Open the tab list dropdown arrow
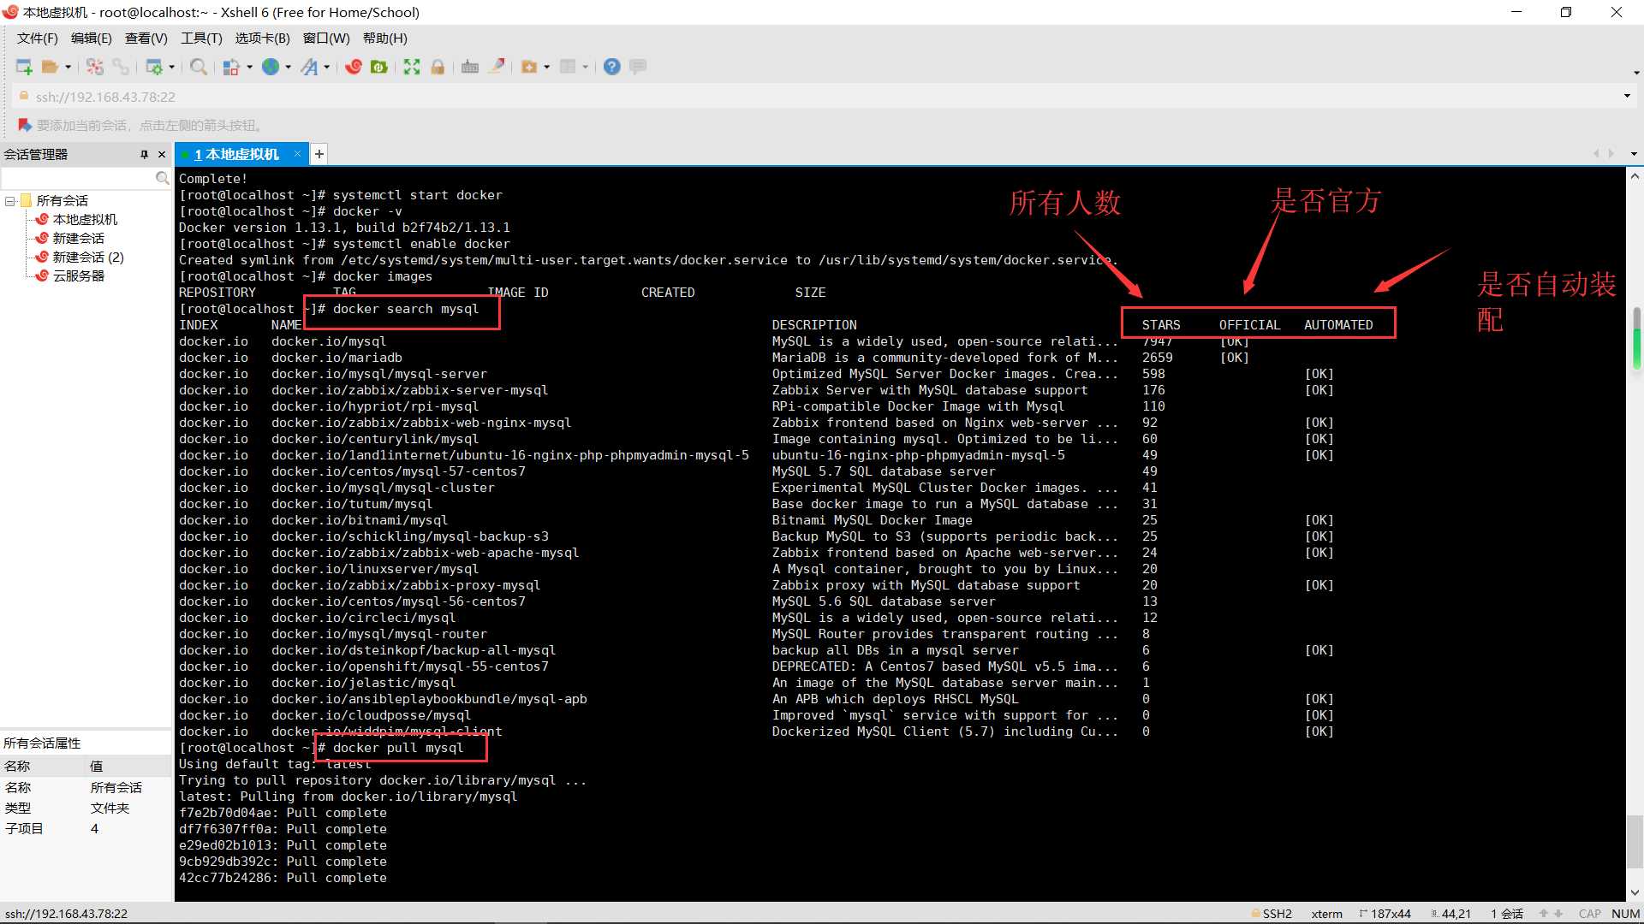The height and width of the screenshot is (924, 1644). point(1634,154)
